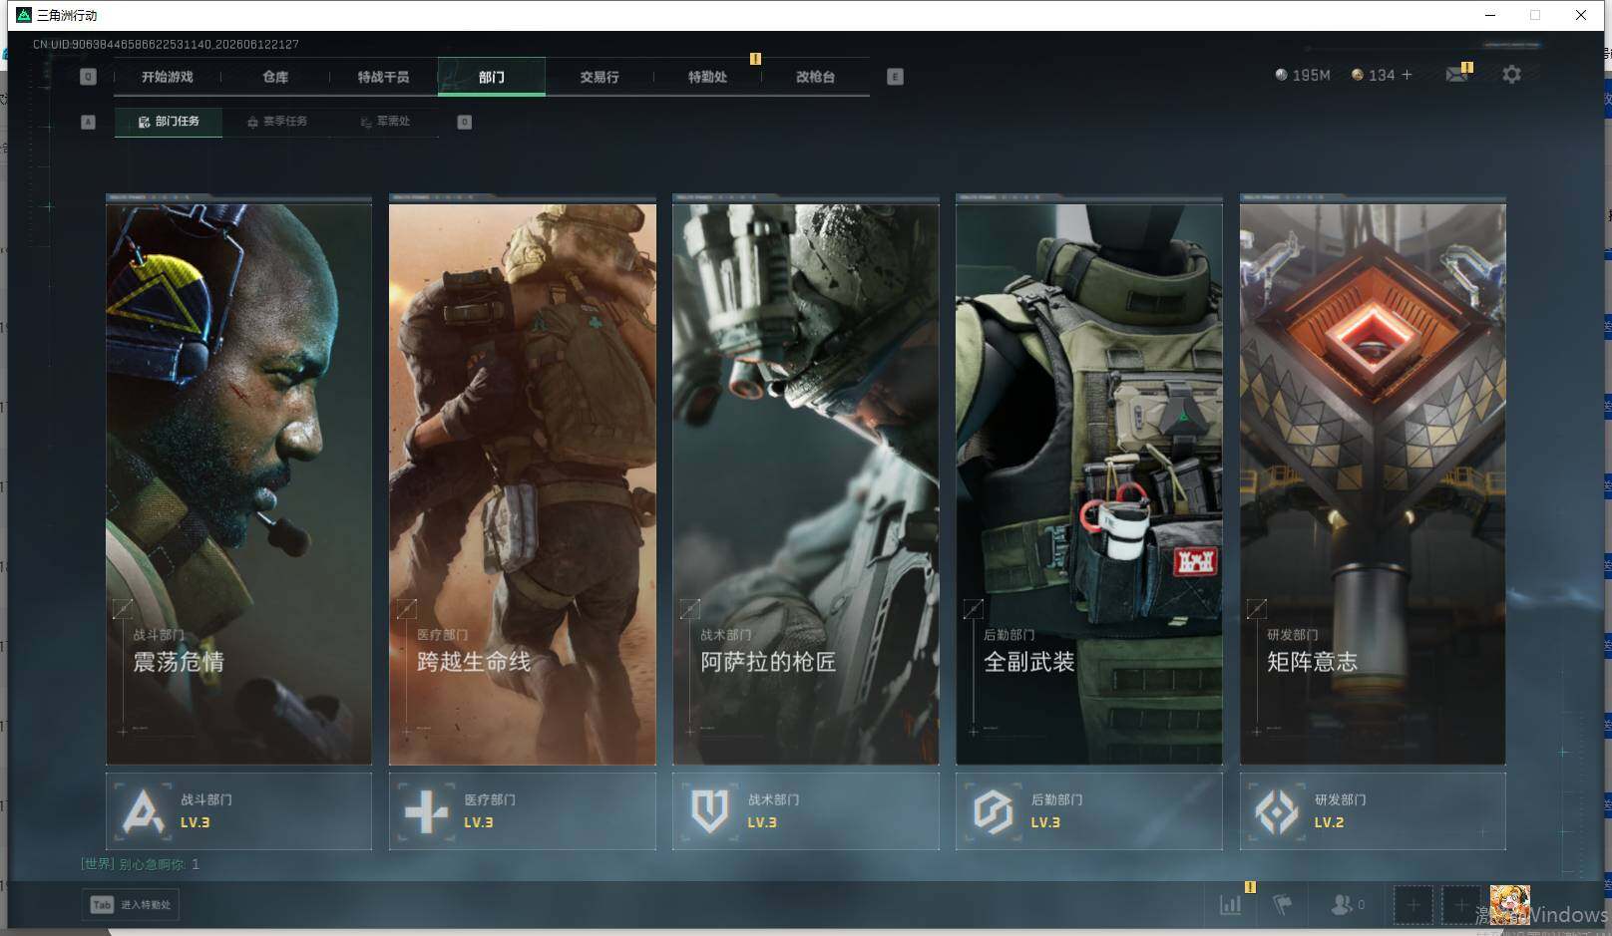Switch to the 改枪台 tab
The height and width of the screenshot is (936, 1612).
click(815, 77)
